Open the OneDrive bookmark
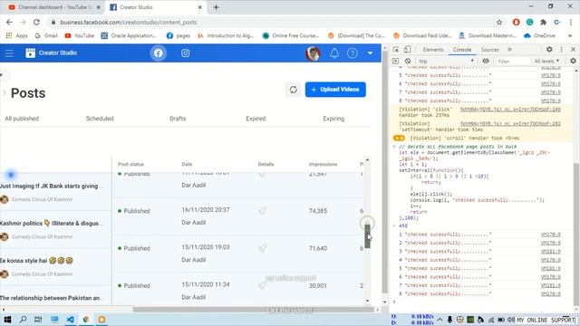 pos(540,35)
